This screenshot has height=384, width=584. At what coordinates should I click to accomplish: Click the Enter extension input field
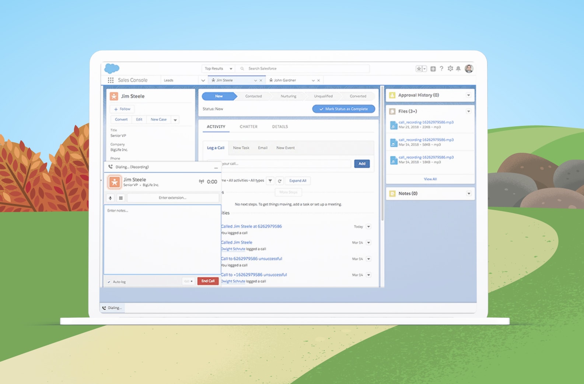172,198
